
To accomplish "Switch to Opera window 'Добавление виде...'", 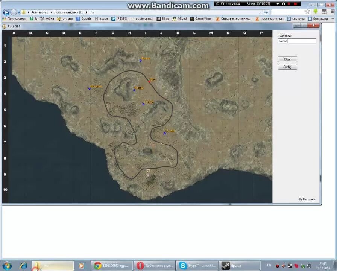I will [154, 266].
